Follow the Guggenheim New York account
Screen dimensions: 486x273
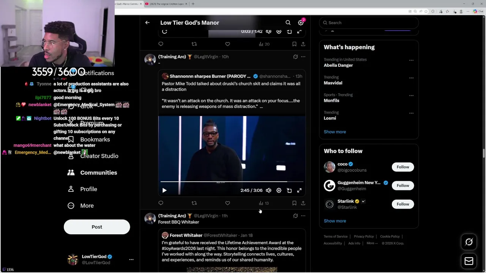(x=403, y=185)
